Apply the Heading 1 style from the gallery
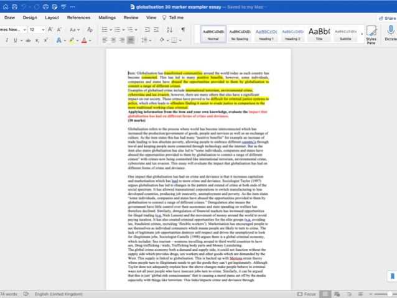397x298 pixels. click(266, 34)
